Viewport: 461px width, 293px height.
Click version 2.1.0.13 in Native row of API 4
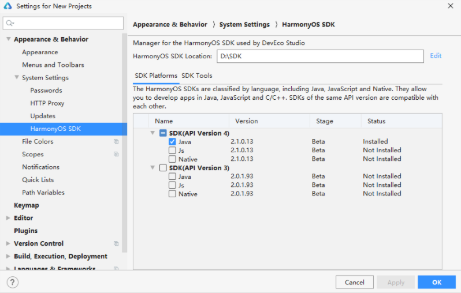coord(241,159)
